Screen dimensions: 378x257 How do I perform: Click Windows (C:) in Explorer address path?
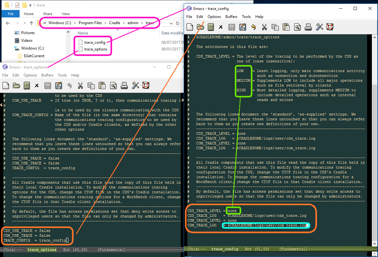[60, 23]
